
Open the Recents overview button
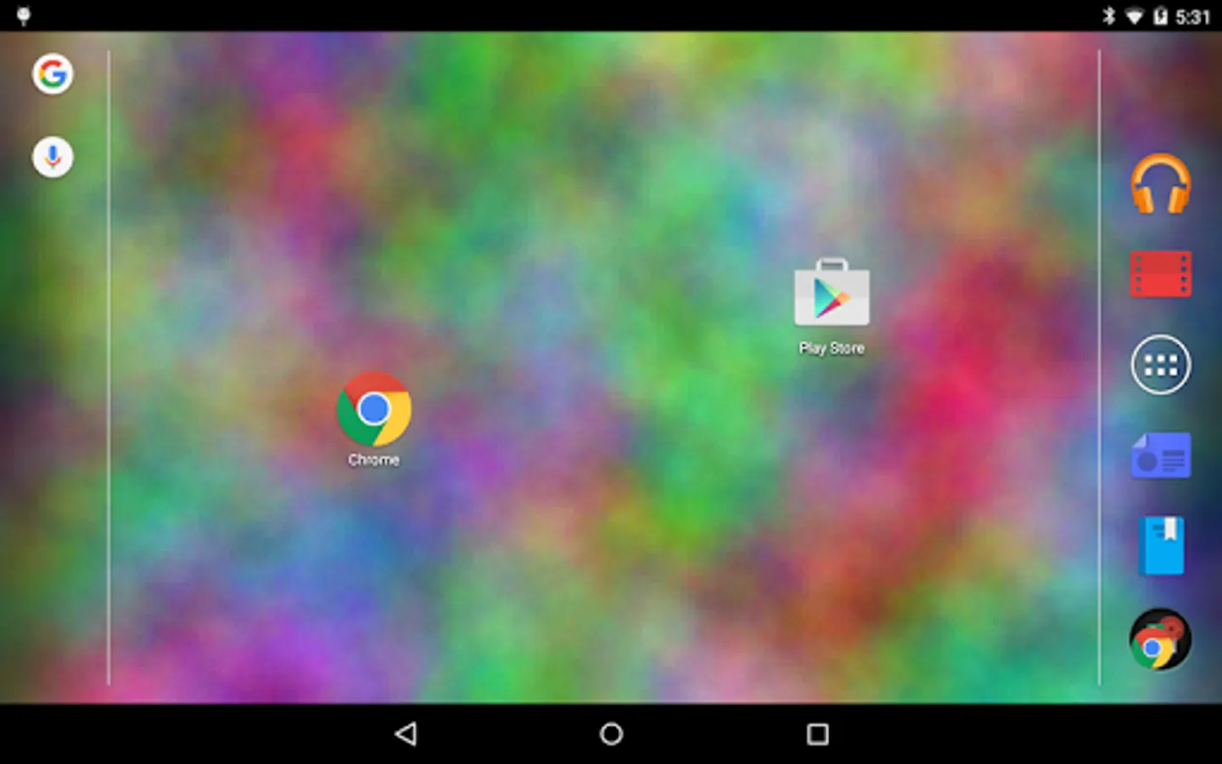(817, 733)
